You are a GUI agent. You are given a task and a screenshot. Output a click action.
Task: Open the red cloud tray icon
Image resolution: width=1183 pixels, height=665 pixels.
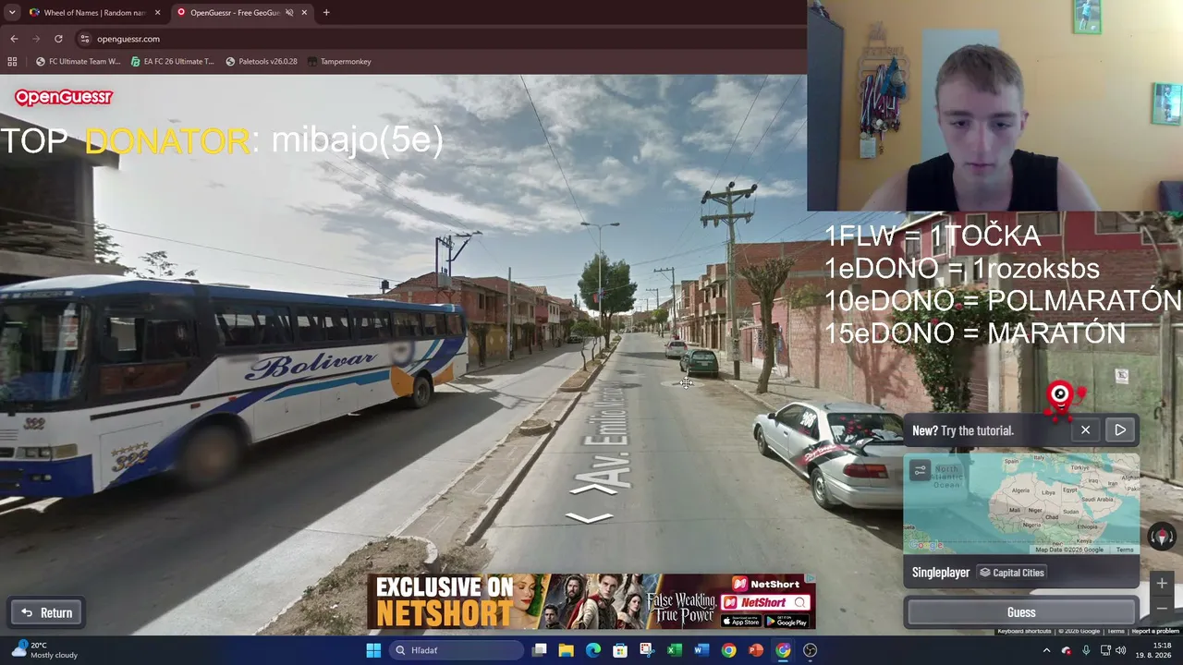pyautogui.click(x=1067, y=650)
